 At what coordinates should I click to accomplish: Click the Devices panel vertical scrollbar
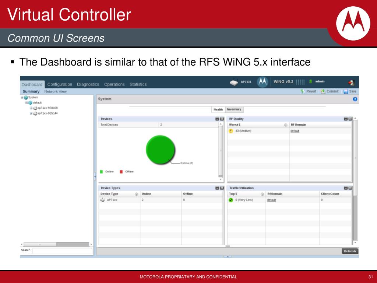click(x=221, y=152)
